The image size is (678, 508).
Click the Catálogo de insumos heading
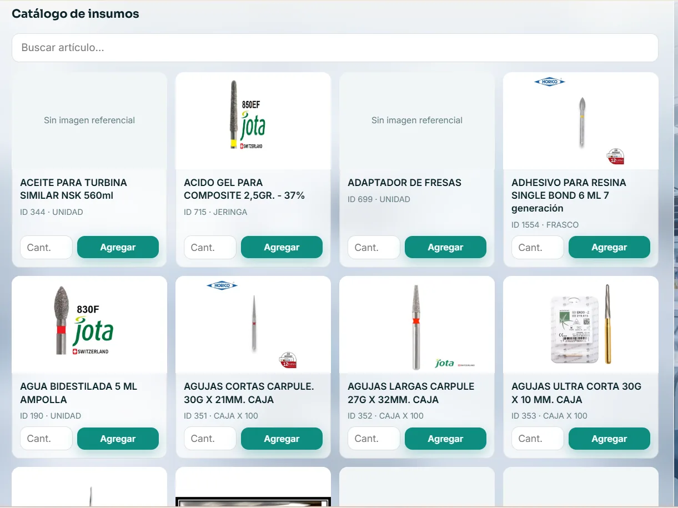pyautogui.click(x=76, y=14)
